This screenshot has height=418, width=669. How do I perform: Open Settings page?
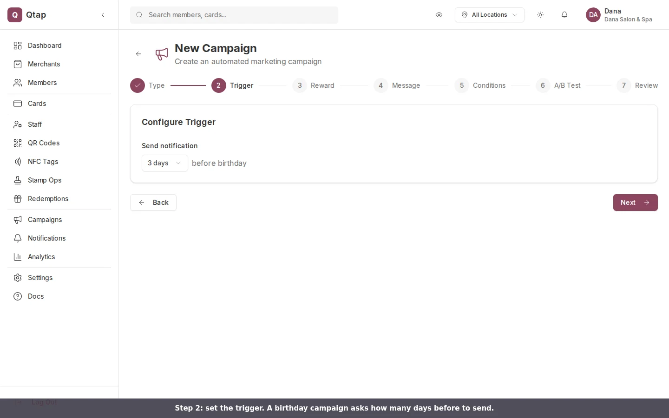[x=59, y=278]
